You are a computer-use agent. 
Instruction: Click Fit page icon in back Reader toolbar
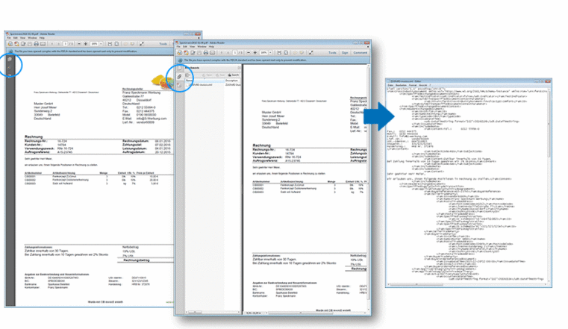[116, 44]
